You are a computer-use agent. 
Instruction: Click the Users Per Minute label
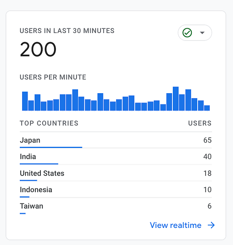point(53,77)
